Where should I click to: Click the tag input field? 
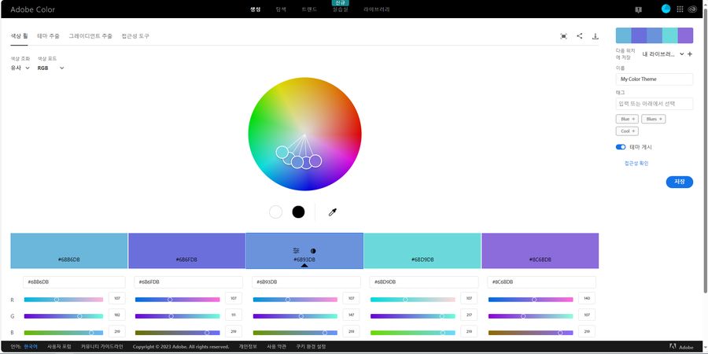point(655,103)
